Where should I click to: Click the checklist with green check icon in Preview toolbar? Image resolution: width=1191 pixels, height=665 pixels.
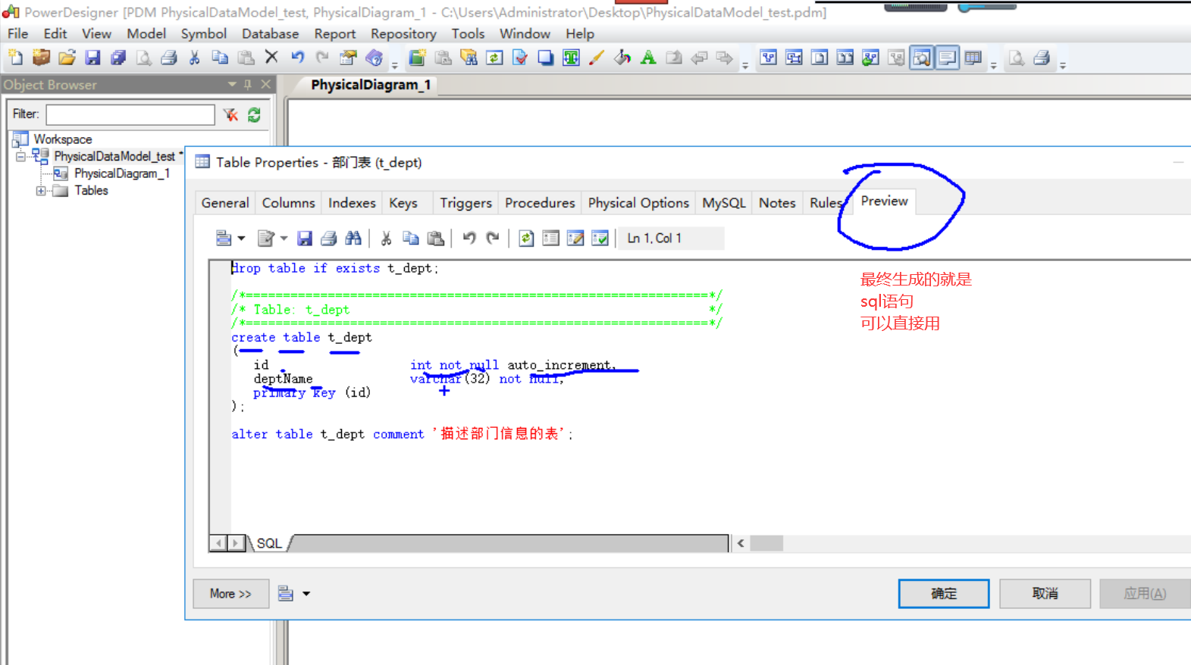tap(600, 239)
